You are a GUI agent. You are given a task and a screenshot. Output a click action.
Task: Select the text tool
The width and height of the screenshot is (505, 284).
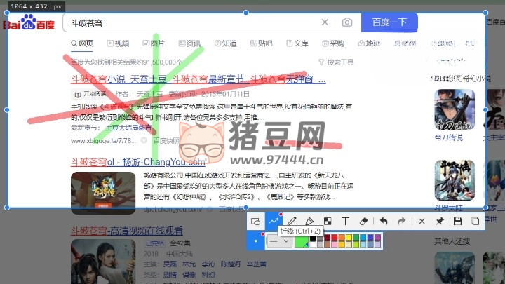pos(346,221)
